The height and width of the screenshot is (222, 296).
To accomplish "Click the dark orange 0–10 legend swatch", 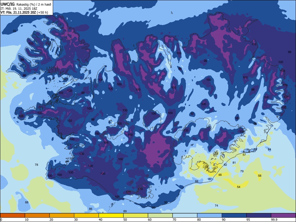I will coord(12,215).
